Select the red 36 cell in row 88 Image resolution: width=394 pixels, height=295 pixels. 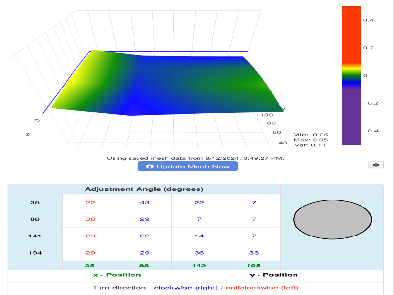90,219
